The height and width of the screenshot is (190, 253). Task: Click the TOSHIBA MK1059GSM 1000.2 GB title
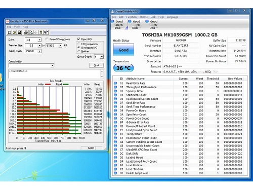click(180, 35)
